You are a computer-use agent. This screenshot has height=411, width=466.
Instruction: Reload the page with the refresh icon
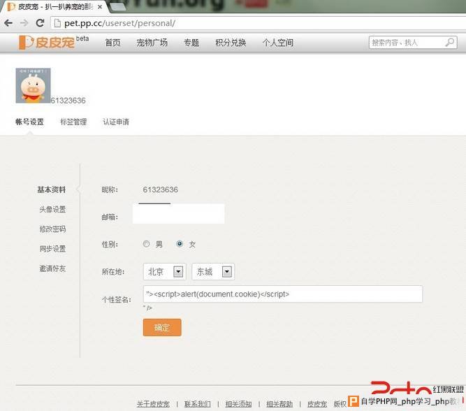click(40, 23)
